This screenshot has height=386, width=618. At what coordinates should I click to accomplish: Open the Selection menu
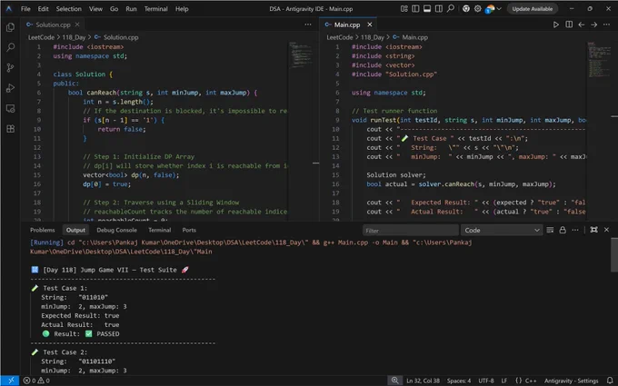click(x=68, y=9)
